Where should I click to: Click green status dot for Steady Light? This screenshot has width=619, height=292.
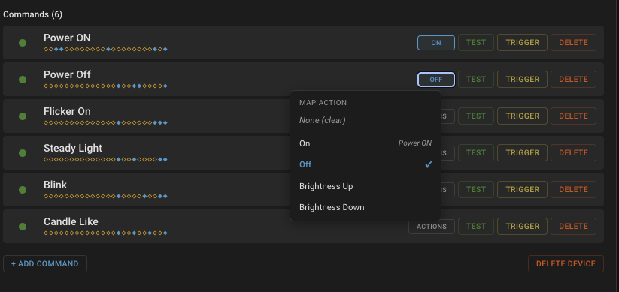23,153
